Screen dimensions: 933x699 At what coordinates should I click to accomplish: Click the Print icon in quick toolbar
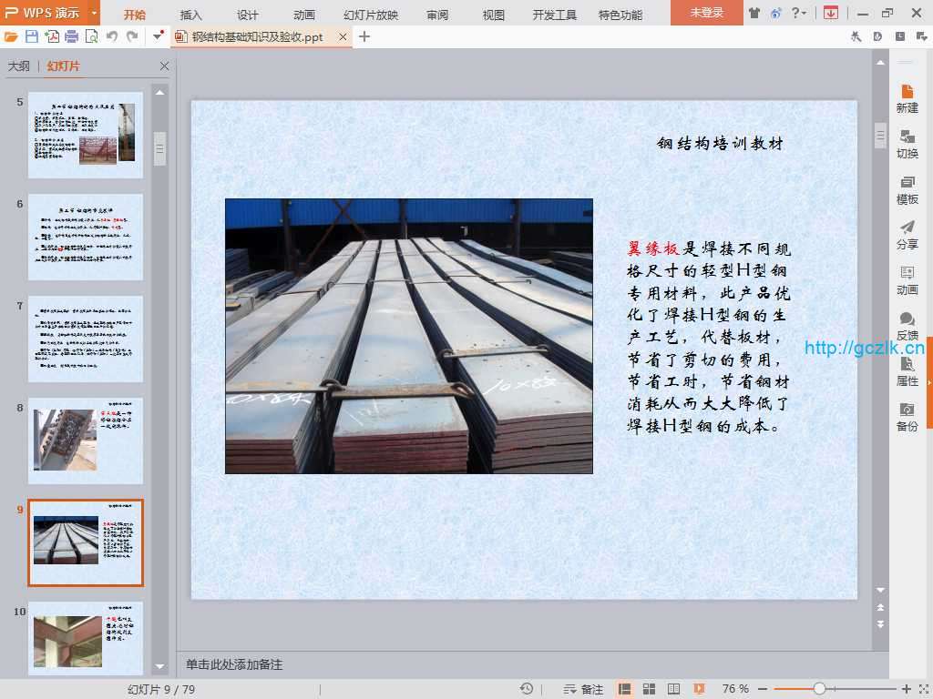click(71, 36)
